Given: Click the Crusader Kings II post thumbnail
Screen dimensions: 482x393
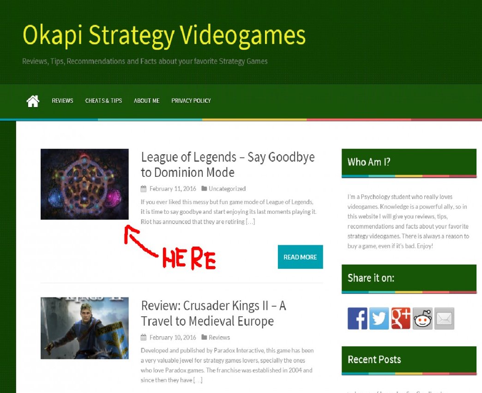Looking at the screenshot, I should click(x=84, y=328).
